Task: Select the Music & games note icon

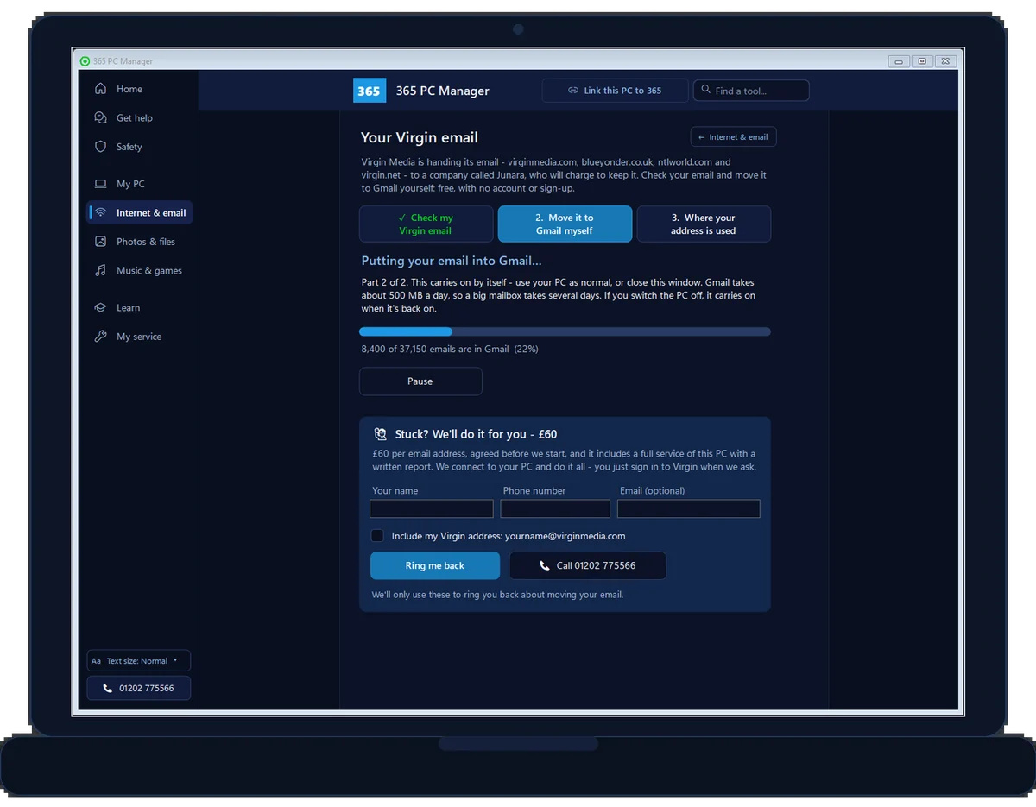Action: tap(101, 271)
